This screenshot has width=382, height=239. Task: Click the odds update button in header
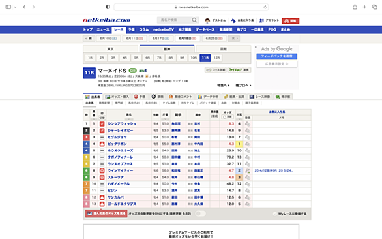[x=228, y=117]
